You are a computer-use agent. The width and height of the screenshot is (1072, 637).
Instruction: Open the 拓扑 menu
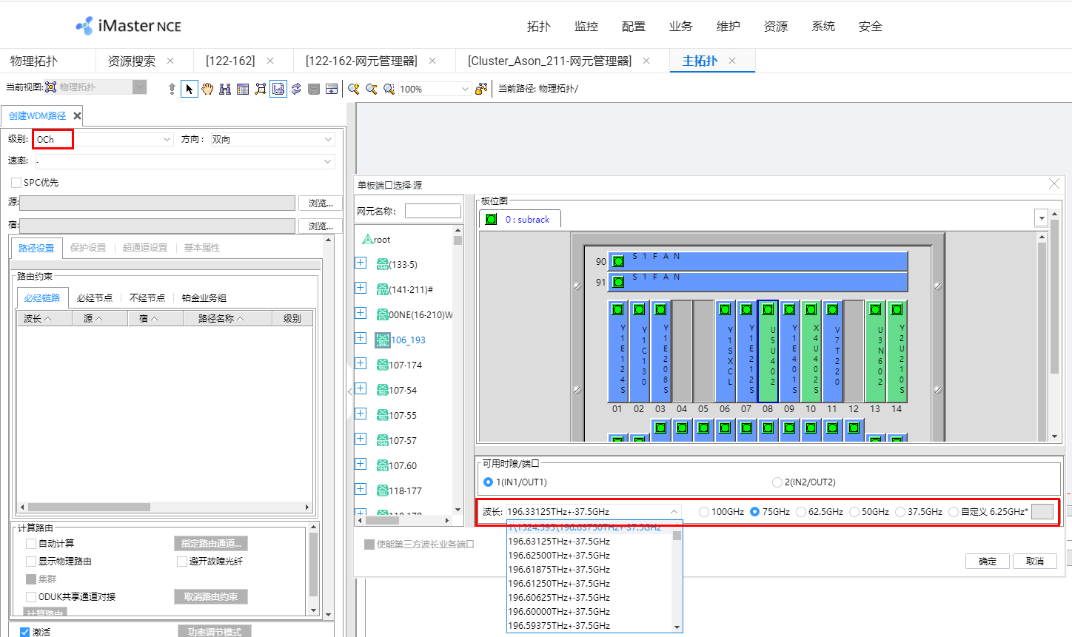539,27
